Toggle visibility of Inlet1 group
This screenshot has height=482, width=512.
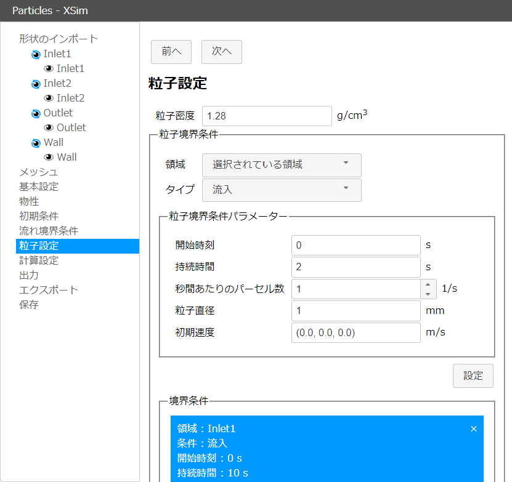click(36, 54)
